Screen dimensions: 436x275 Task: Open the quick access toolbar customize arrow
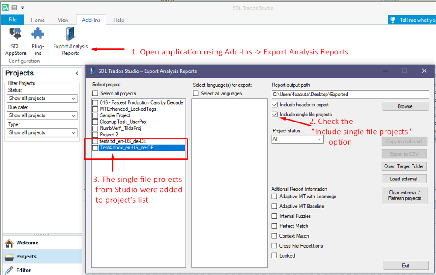(23, 8)
